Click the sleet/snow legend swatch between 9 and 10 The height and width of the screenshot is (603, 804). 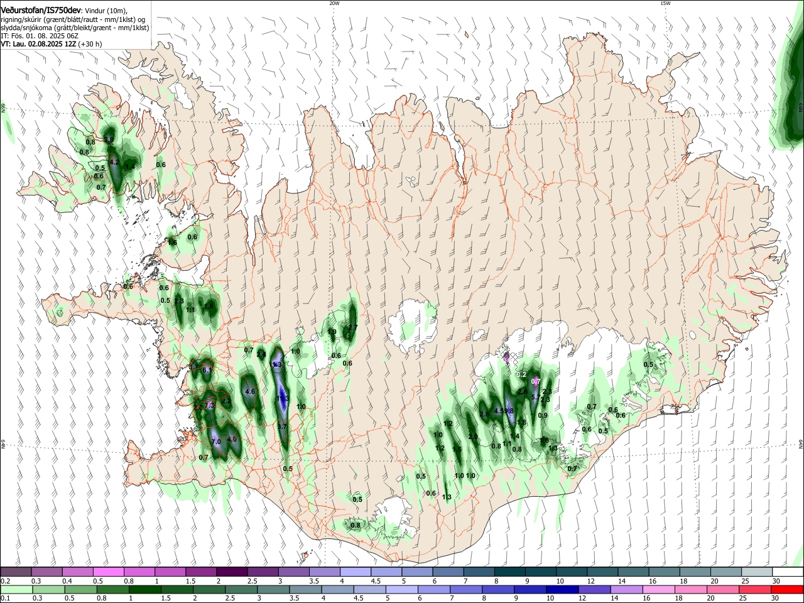point(540,572)
